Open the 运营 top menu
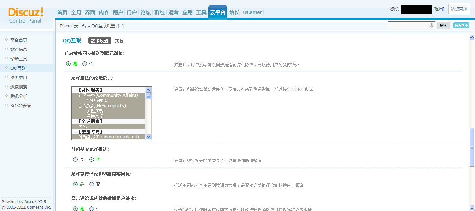This screenshot has width=475, height=211. point(174,12)
